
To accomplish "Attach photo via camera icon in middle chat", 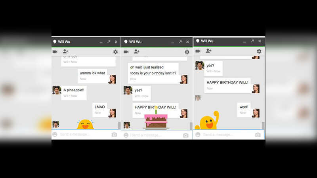I will click(186, 135).
